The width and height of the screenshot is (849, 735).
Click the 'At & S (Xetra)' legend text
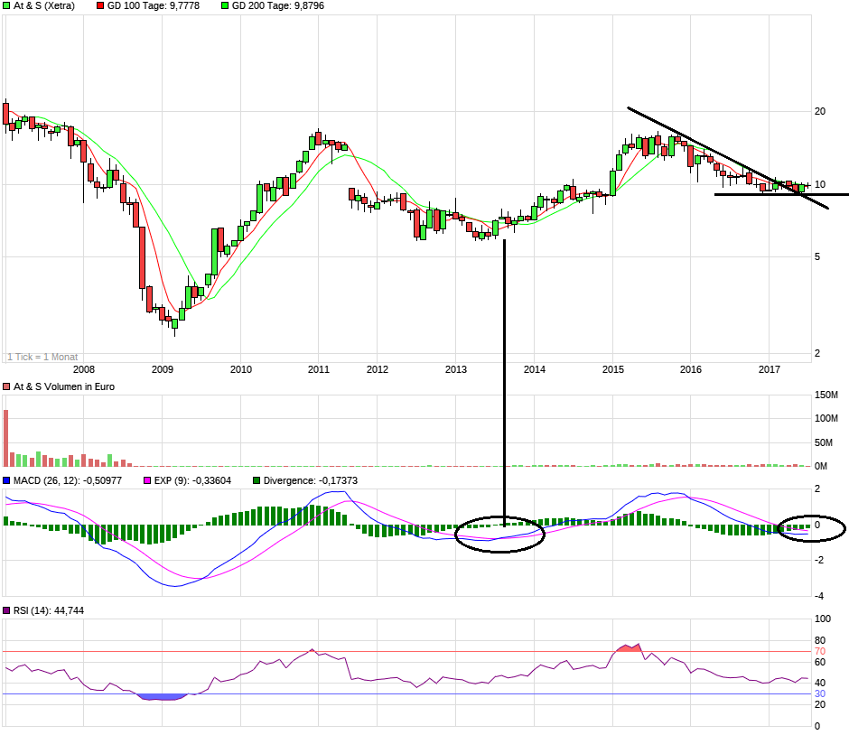tap(44, 6)
